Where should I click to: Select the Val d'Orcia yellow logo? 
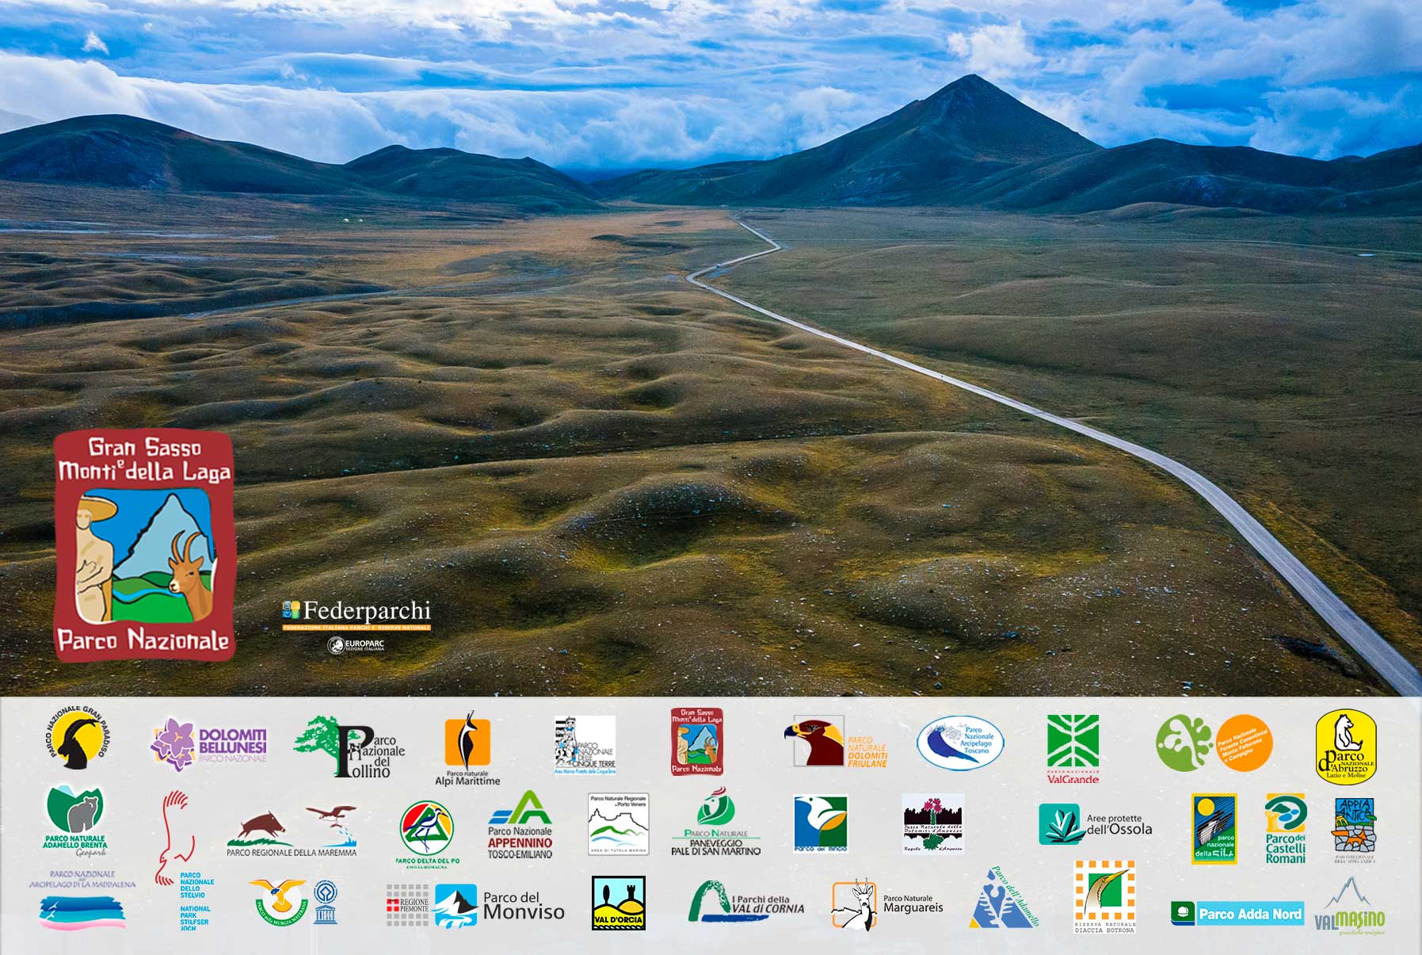coord(619,903)
